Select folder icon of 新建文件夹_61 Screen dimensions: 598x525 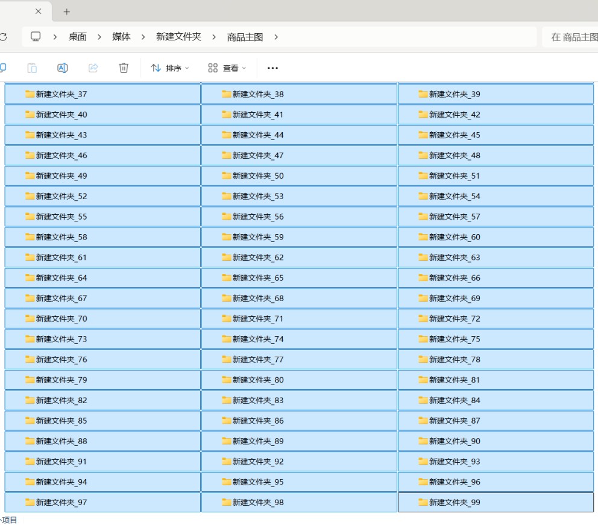coord(30,257)
